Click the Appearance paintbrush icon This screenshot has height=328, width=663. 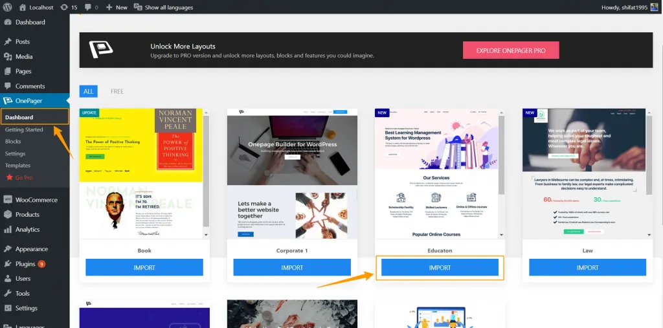[8, 249]
